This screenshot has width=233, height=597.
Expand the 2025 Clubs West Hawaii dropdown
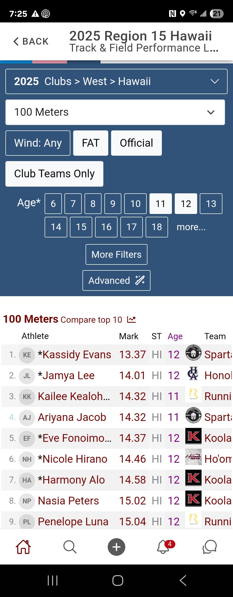coord(116,81)
